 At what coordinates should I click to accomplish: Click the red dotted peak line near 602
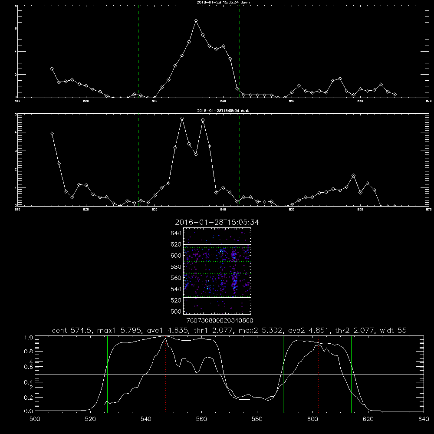(318, 374)
